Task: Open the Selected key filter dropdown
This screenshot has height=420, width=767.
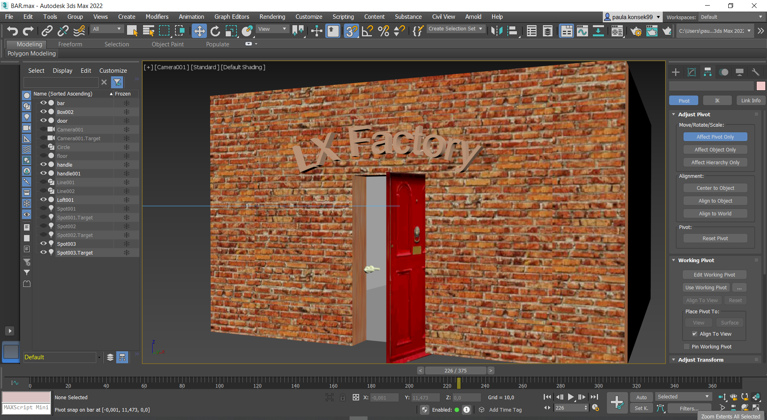Action: coord(684,396)
